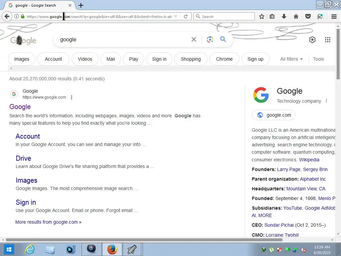Open the Images sitelink result
341x256 pixels.
(x=26, y=180)
